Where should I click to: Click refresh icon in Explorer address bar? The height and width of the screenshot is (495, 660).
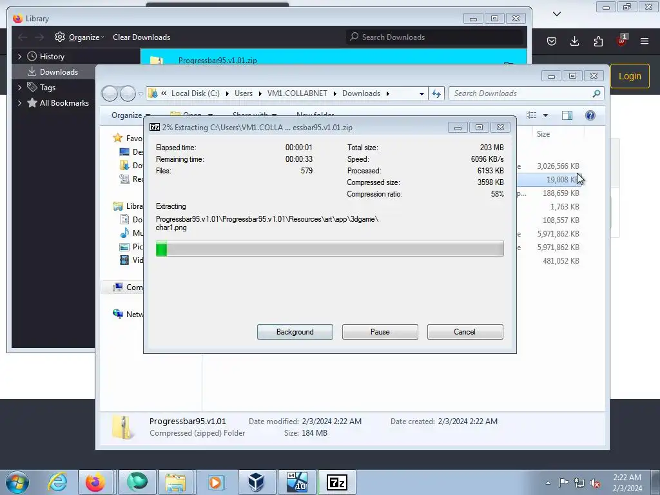click(x=436, y=93)
